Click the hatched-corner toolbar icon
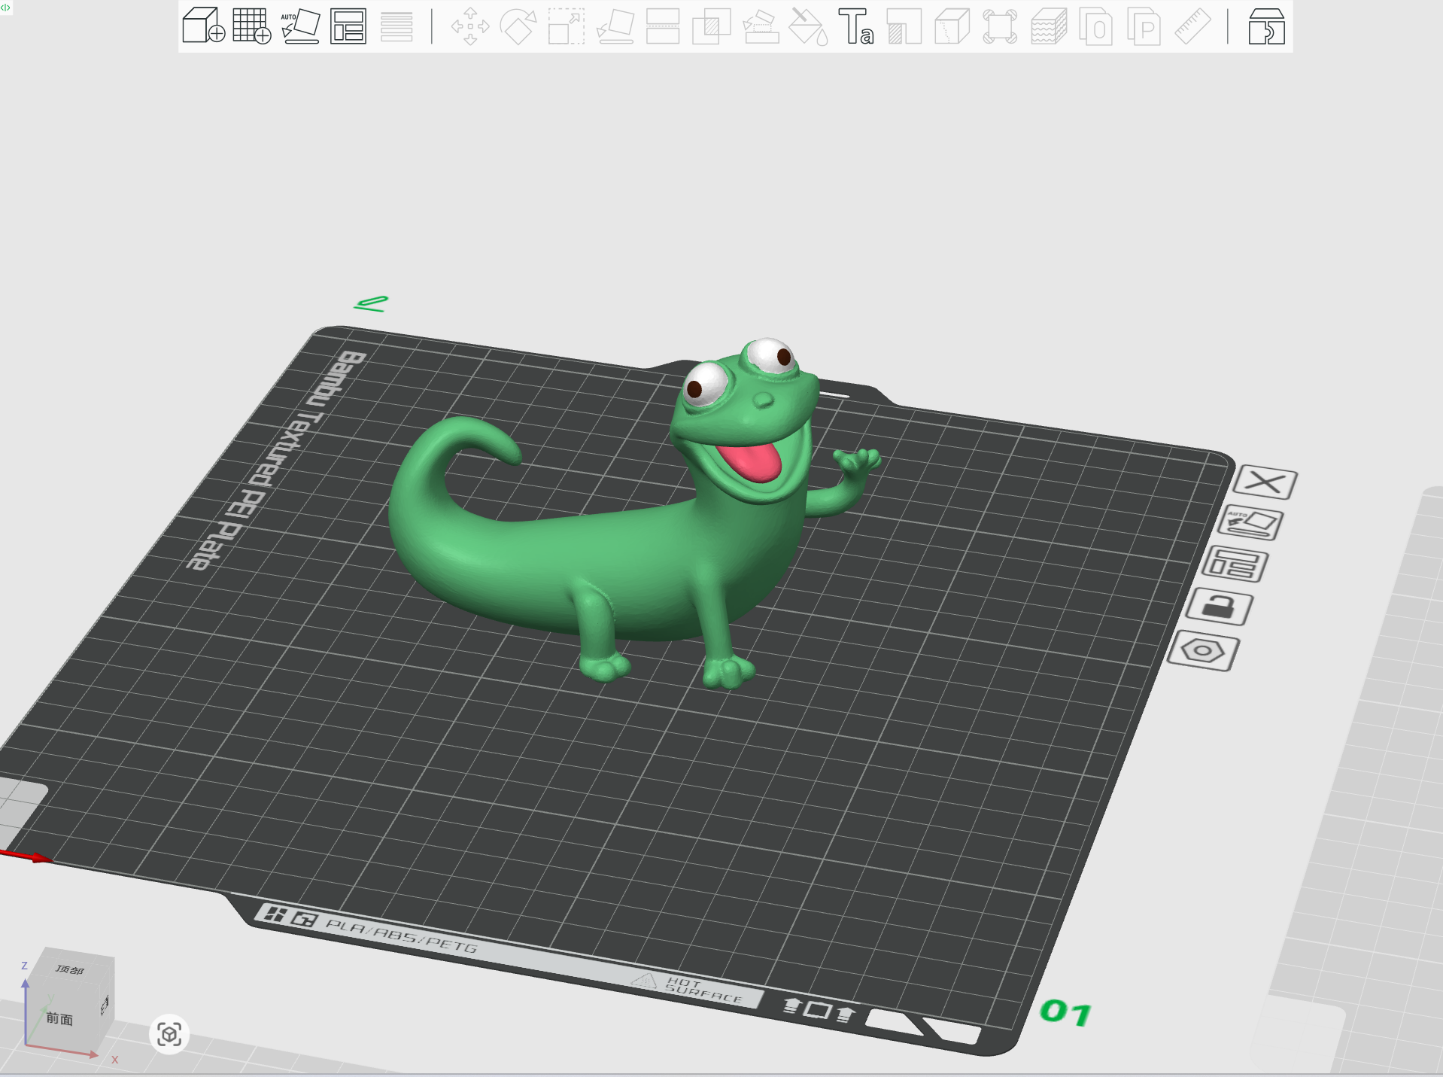Screen dimensions: 1443x1077 904,26
